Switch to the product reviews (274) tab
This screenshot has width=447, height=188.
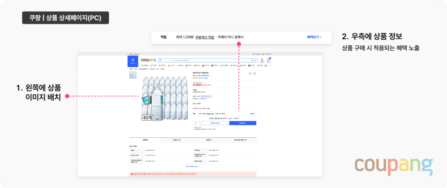click(177, 140)
